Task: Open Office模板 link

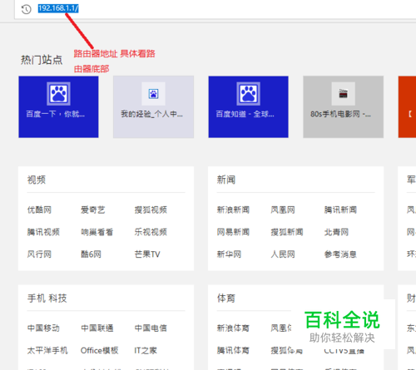Action: [100, 350]
